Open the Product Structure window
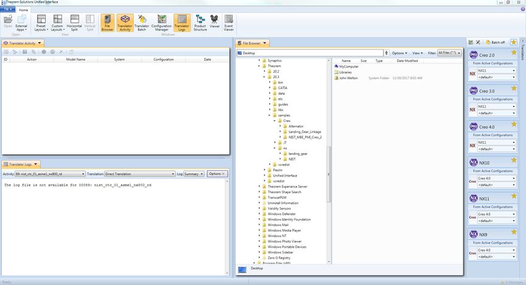This screenshot has width=526, height=285. [200, 23]
